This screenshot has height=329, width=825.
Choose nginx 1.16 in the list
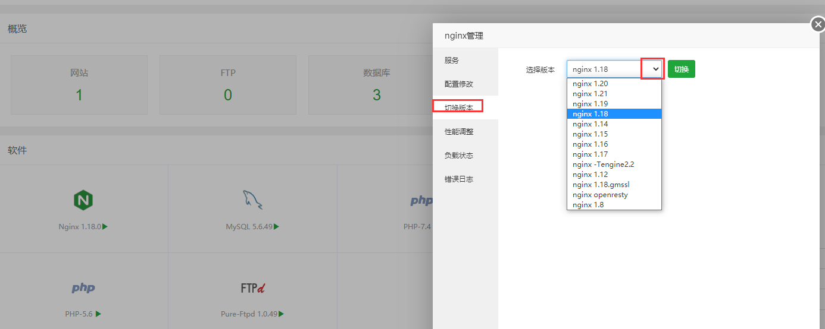(614, 144)
